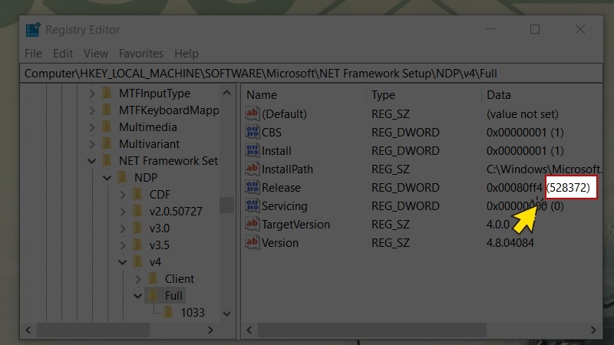Collapse the NDP tree node
614x345 pixels.
point(107,178)
